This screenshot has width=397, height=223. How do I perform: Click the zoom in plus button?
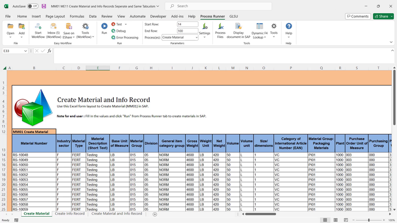384,220
